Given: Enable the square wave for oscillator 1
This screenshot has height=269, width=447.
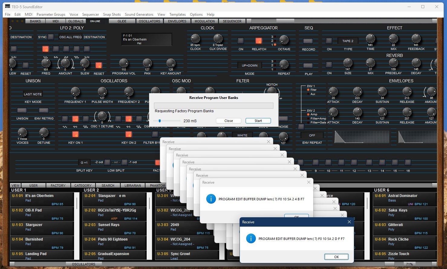Looking at the screenshot, I should 86,119.
